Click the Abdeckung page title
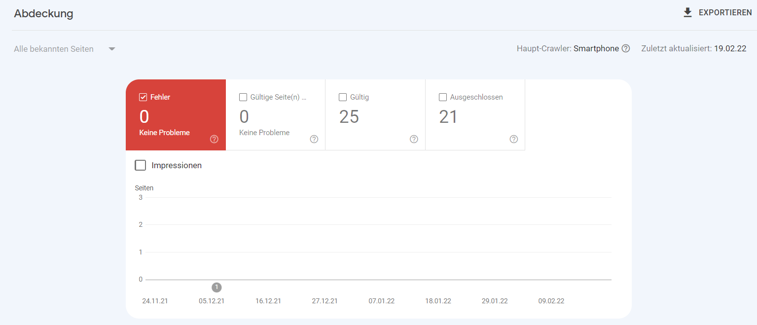Viewport: 757px width, 325px height. (x=43, y=14)
